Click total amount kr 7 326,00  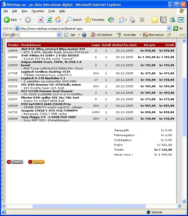(x=163, y=150)
